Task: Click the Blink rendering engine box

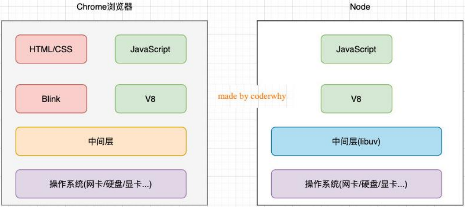Action: (51, 99)
